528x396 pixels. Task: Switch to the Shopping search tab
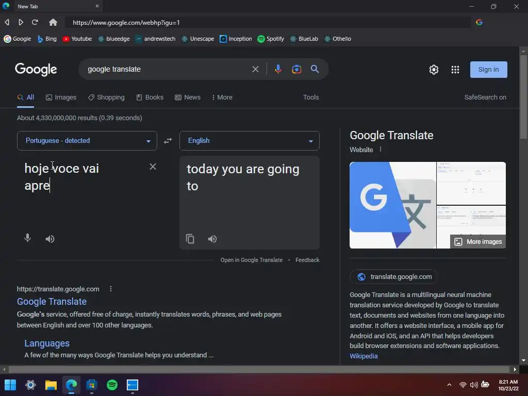(106, 97)
